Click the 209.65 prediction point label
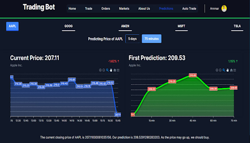The width and height of the screenshot is (250, 143). click(x=234, y=88)
